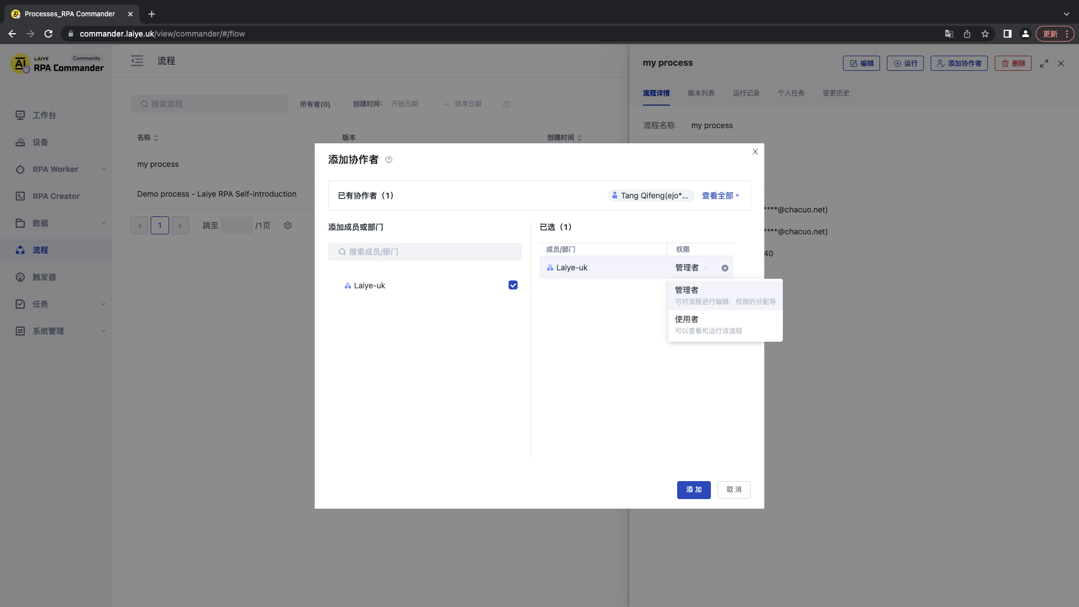
Task: Open a new browser tab
Action: point(152,14)
